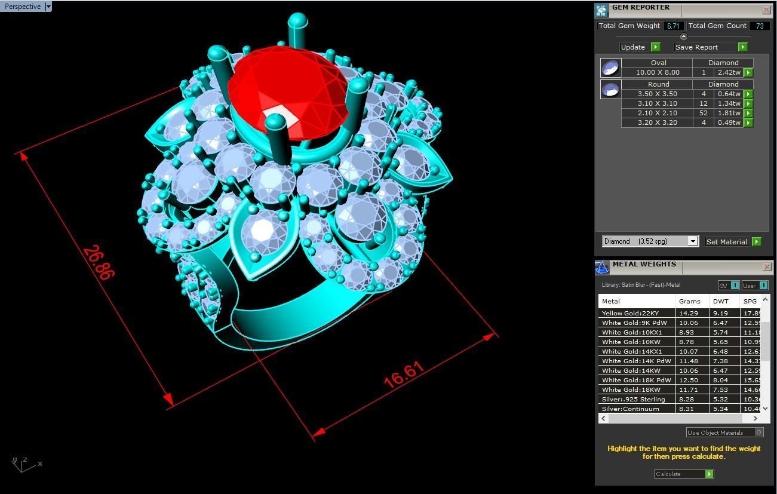Click the Calculate button
The width and height of the screenshot is (777, 494).
tap(684, 474)
